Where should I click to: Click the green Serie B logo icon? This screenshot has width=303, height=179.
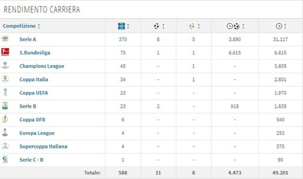[5, 106]
